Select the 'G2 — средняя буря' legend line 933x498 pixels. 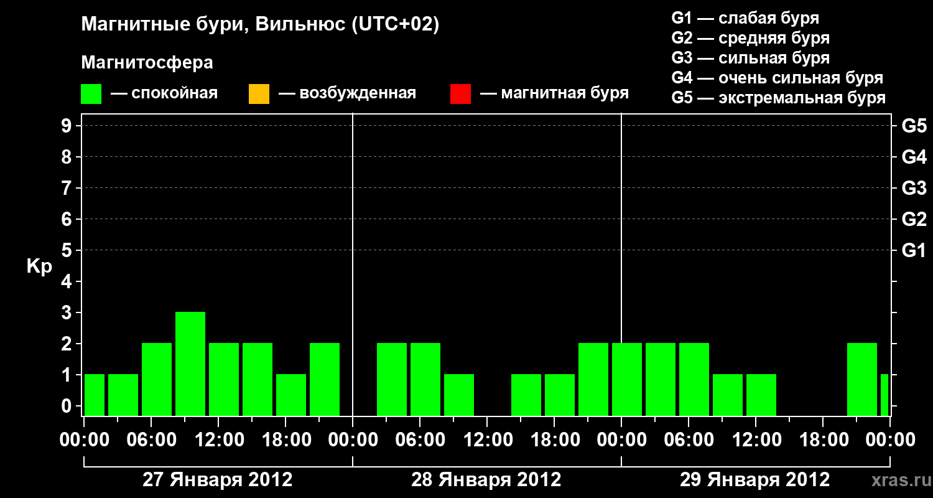tap(751, 38)
